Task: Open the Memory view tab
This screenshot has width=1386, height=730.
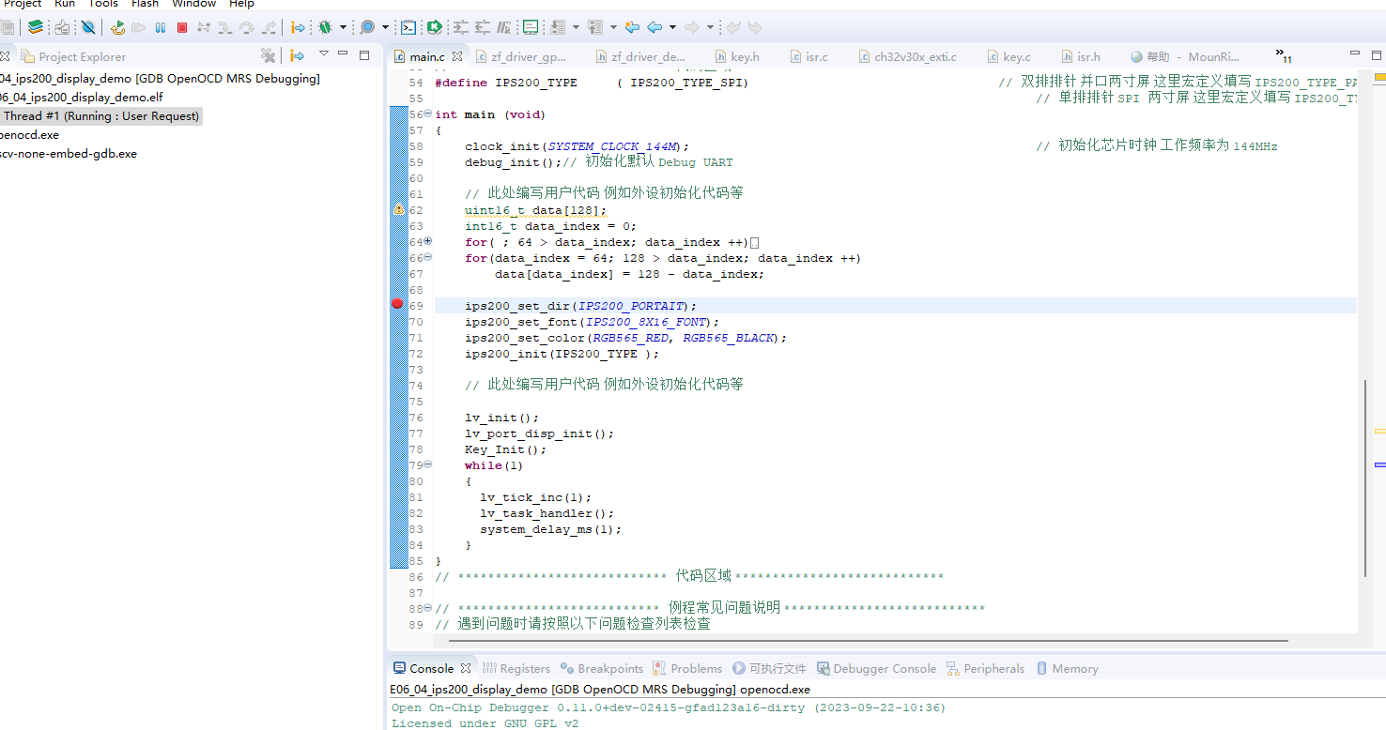Action: tap(1068, 668)
